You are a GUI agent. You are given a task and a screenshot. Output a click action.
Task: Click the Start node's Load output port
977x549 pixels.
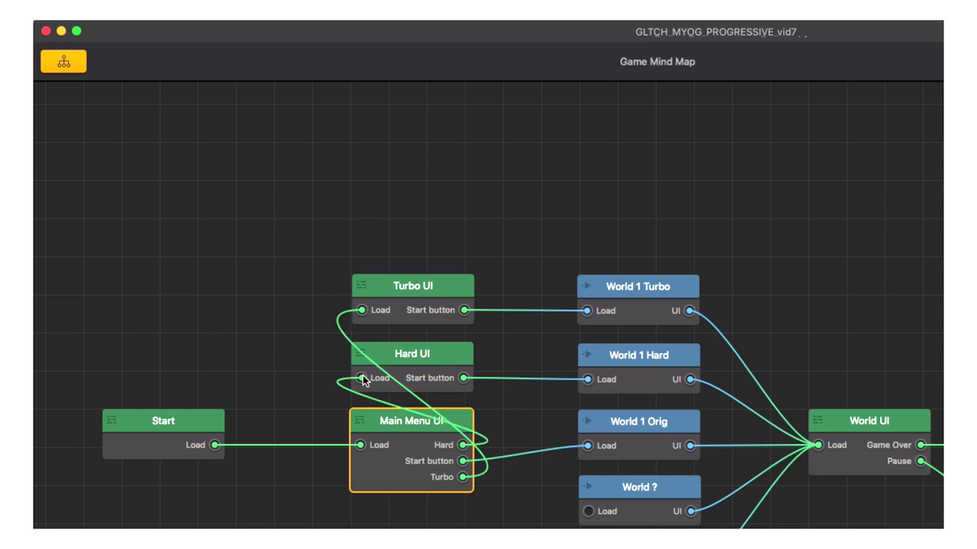pos(215,445)
